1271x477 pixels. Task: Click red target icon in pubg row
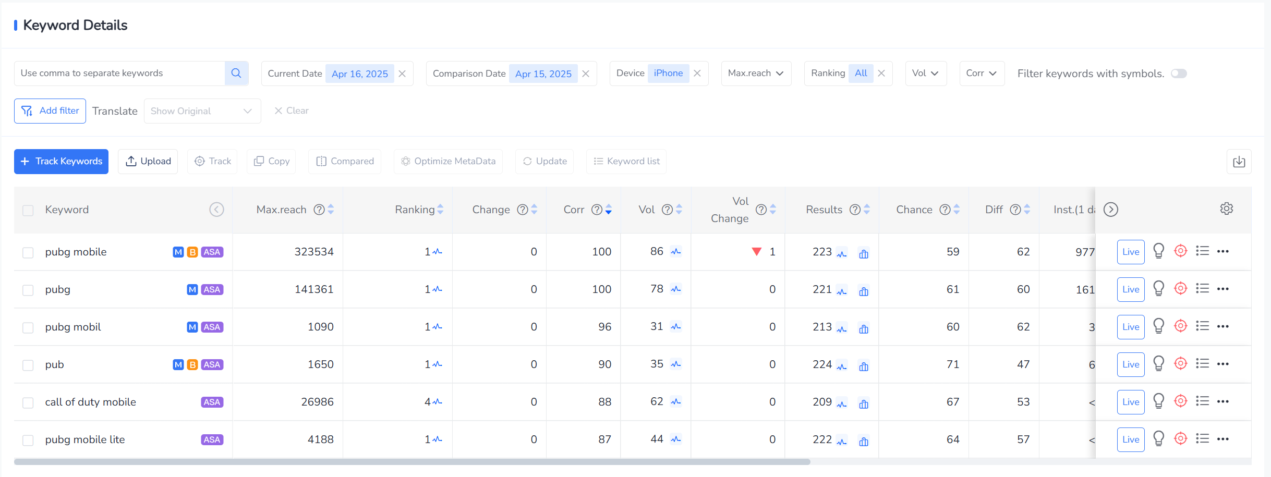[1180, 289]
